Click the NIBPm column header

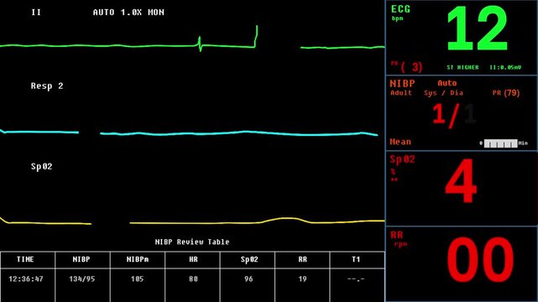point(138,259)
